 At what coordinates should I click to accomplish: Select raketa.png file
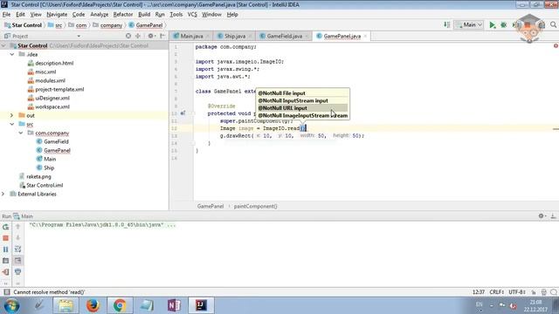tap(38, 176)
